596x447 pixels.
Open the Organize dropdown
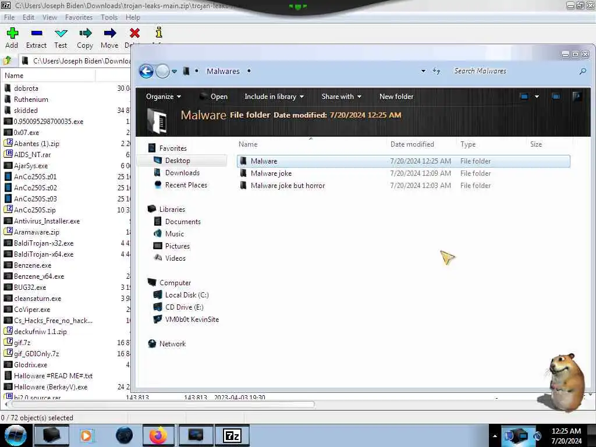[x=164, y=97]
